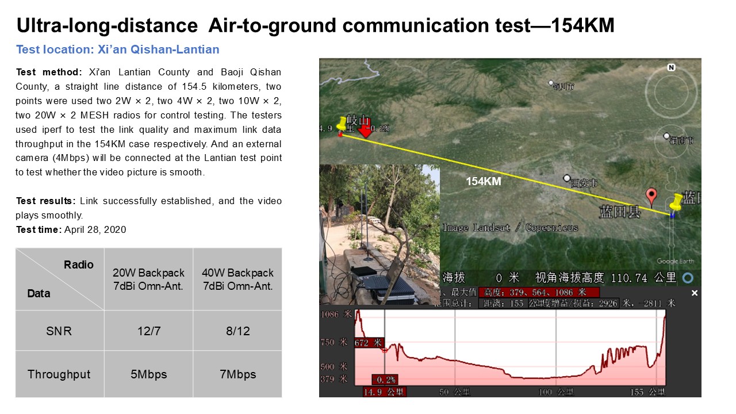Click the 蓝田县 map label
Image resolution: width=736 pixels, height=414 pixels.
coord(619,212)
